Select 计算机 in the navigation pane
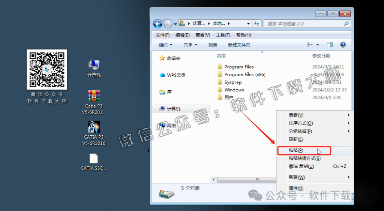Screen dimensions: 384x211 181,109
